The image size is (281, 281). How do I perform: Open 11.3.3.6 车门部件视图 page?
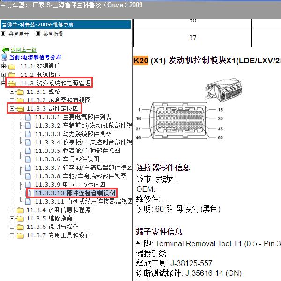tap(67, 159)
